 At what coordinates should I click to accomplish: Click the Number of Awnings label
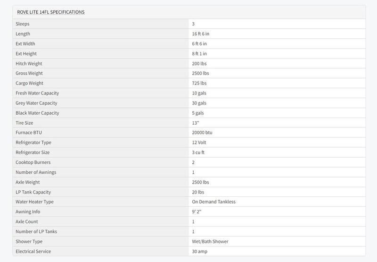(x=36, y=172)
